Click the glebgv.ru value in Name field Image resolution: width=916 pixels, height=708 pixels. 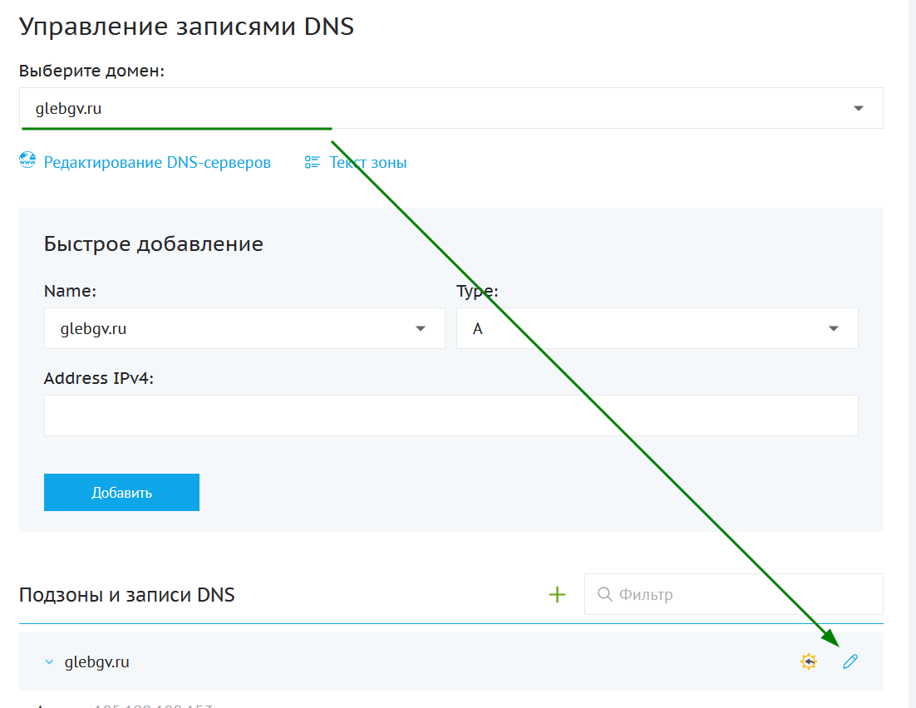(x=93, y=328)
